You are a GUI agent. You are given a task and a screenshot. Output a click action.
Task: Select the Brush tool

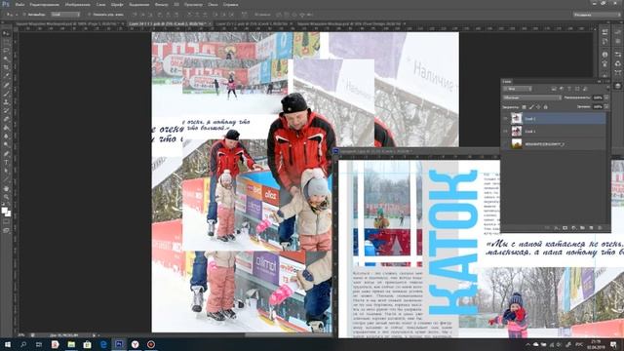pos(7,94)
